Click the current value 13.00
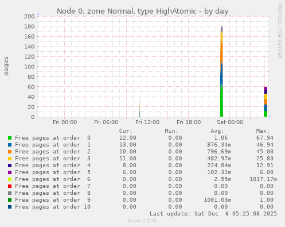Screen dimensions: 285x227 tap(128, 145)
